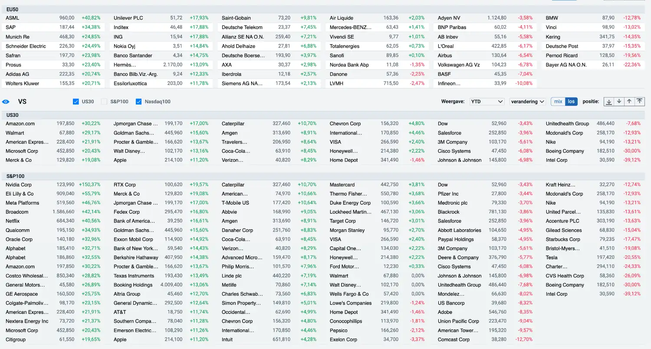The height and width of the screenshot is (349, 651).
Task: Move panel position to the top
Action: pyautogui.click(x=639, y=101)
